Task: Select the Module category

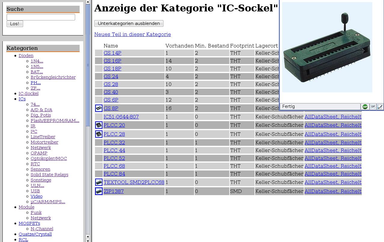Action: 26,207
